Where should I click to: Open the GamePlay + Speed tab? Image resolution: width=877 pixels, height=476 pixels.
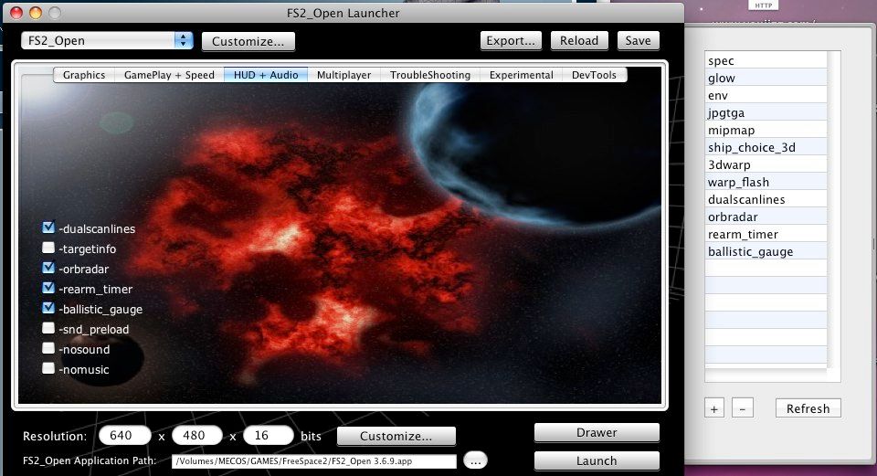[x=170, y=75]
